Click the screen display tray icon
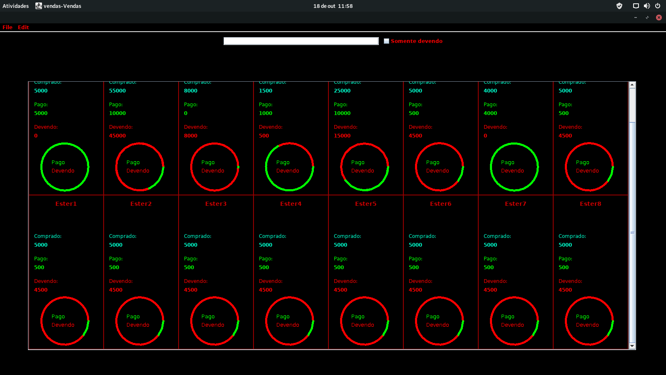666x375 pixels. pos(636,6)
